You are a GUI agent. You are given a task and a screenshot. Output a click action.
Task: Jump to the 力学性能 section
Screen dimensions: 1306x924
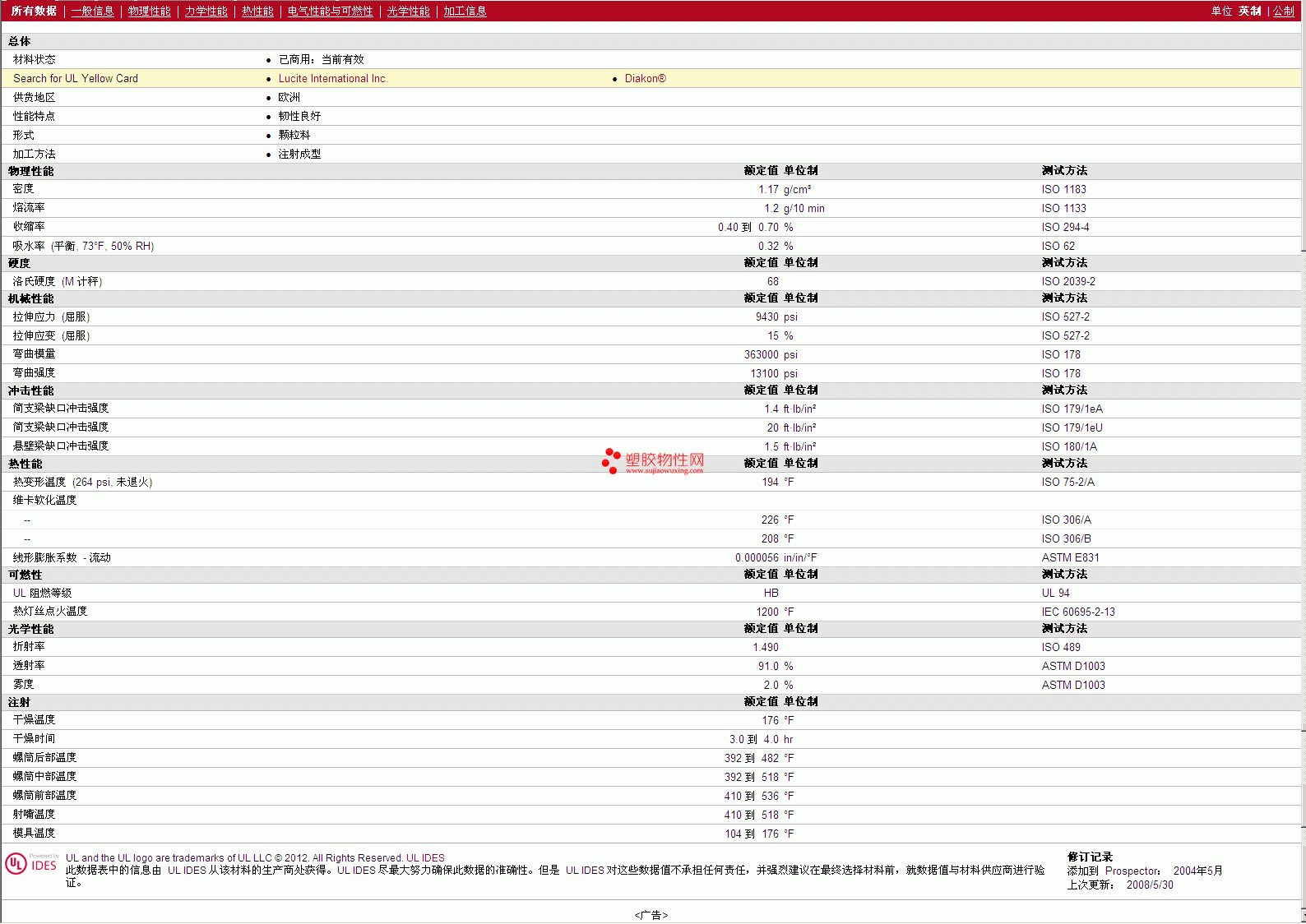pos(206,11)
